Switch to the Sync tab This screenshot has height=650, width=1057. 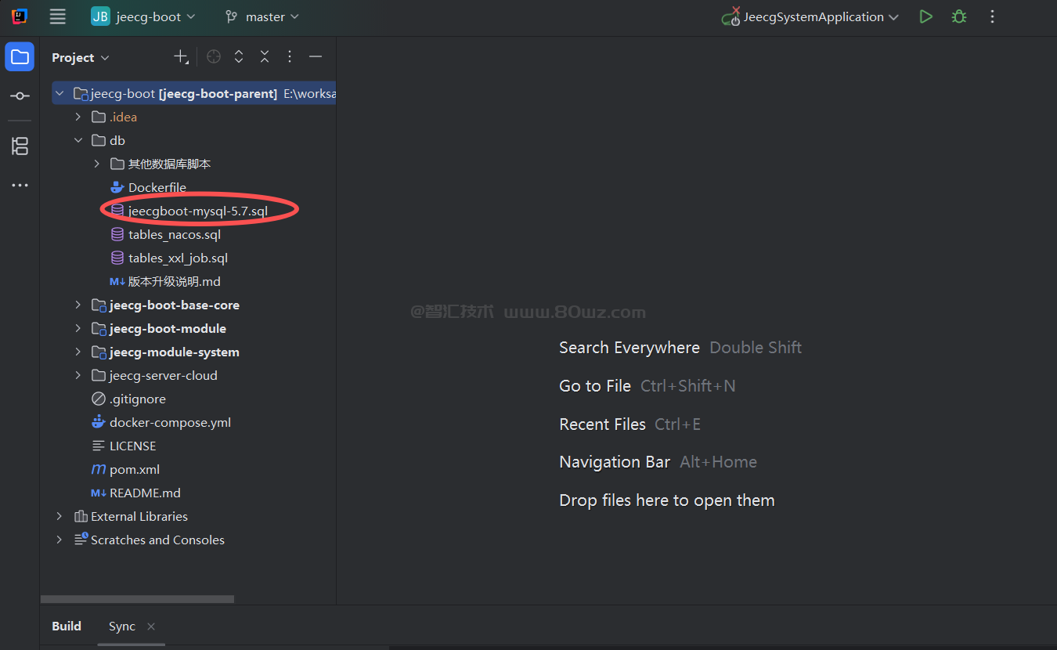(x=122, y=626)
